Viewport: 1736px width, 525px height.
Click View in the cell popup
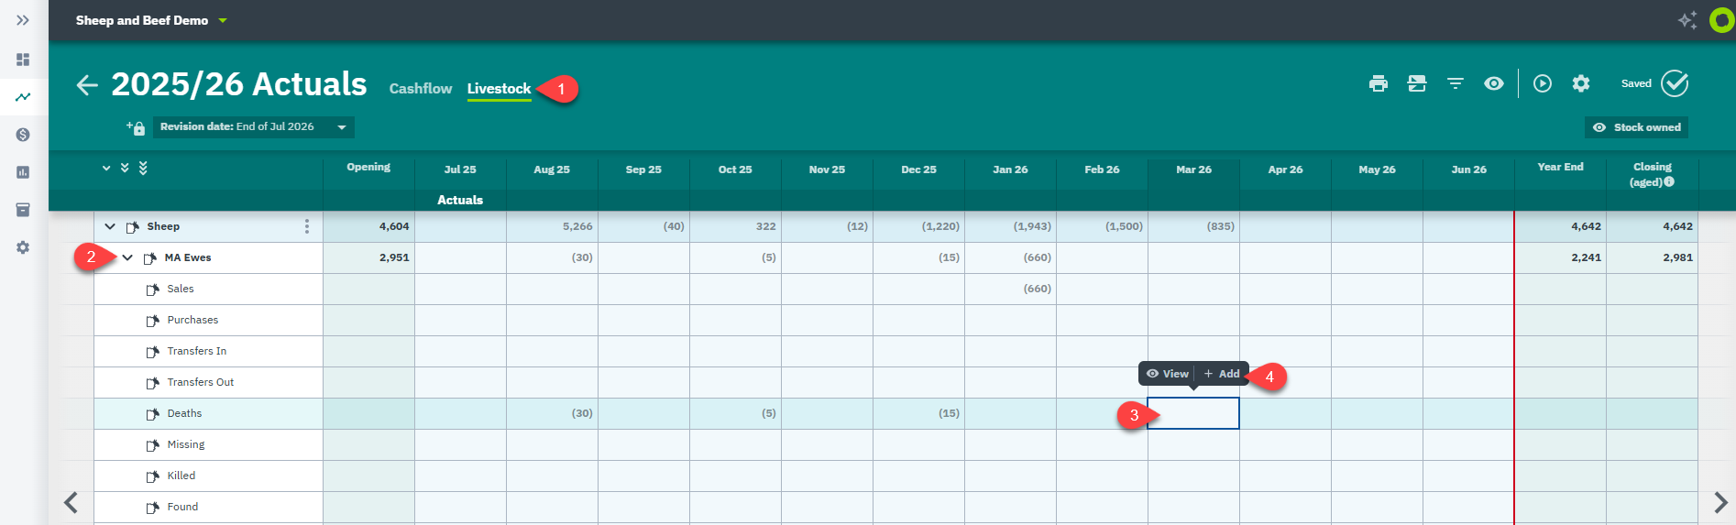pos(1168,374)
